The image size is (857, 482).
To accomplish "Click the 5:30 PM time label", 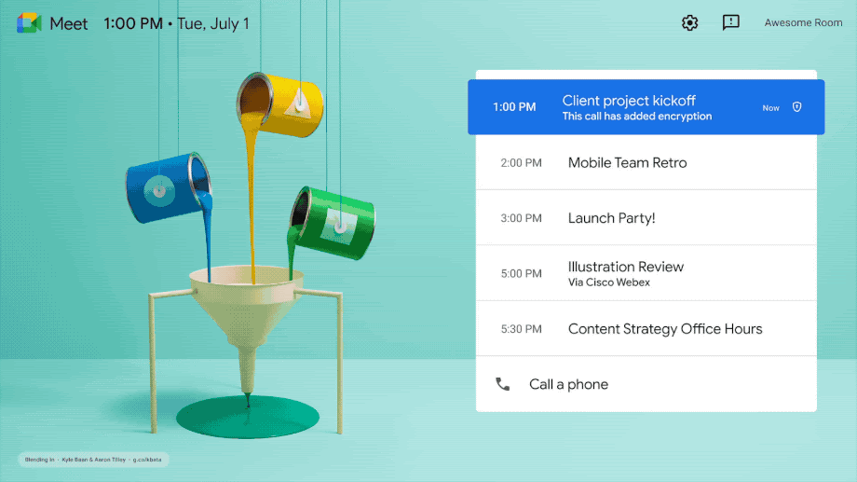I will (521, 329).
